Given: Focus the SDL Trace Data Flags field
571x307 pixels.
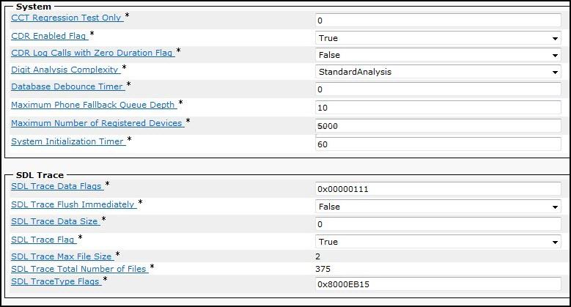Looking at the screenshot, I should coord(438,189).
